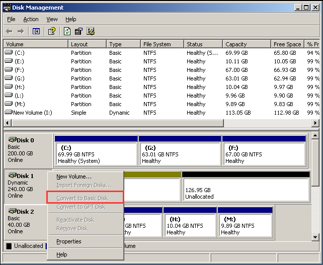Sort by the Status column header

(x=203, y=44)
